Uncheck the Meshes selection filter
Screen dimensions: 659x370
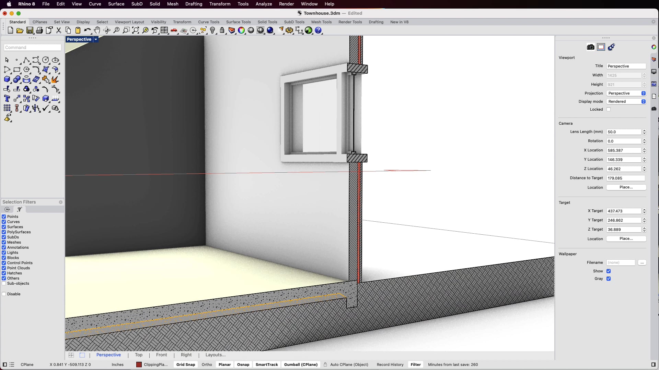click(x=4, y=242)
